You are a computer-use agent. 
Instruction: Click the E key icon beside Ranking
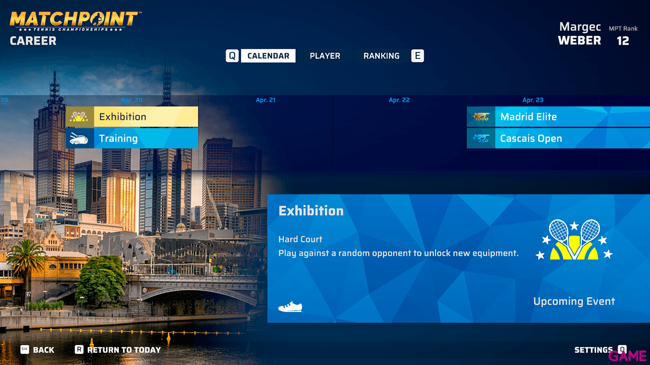click(417, 56)
